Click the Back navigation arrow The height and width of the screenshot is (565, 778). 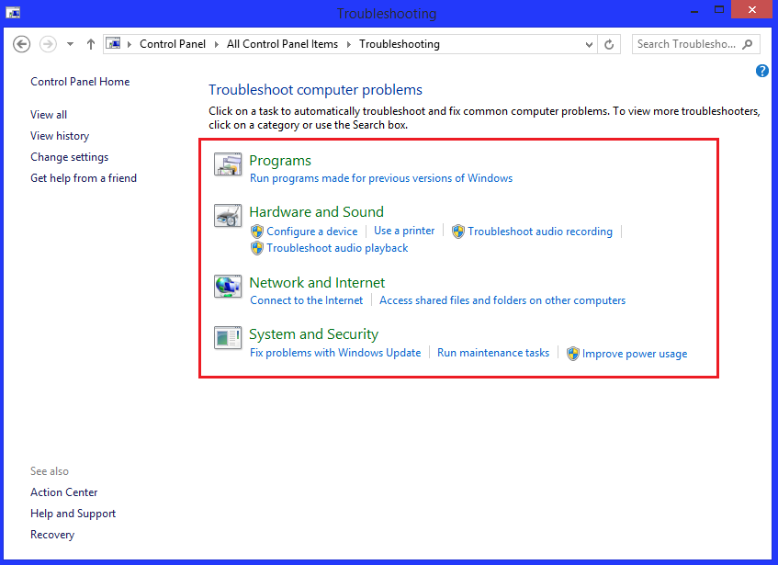point(21,43)
